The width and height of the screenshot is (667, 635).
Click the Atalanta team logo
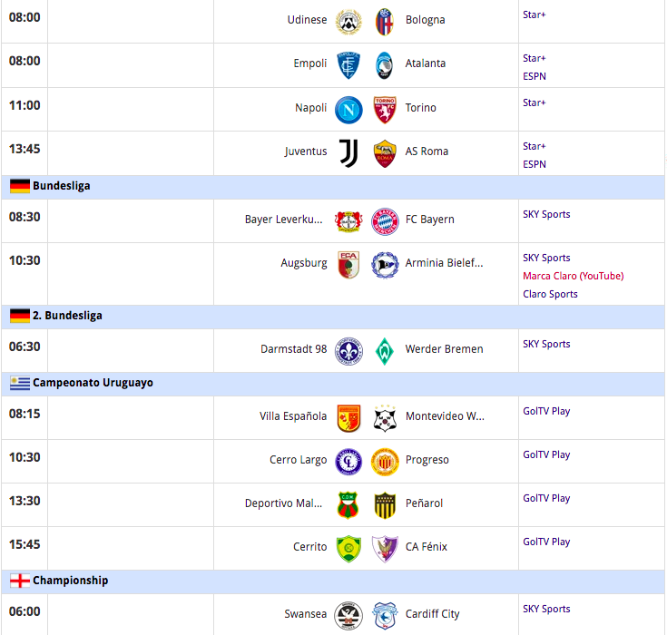(x=385, y=64)
